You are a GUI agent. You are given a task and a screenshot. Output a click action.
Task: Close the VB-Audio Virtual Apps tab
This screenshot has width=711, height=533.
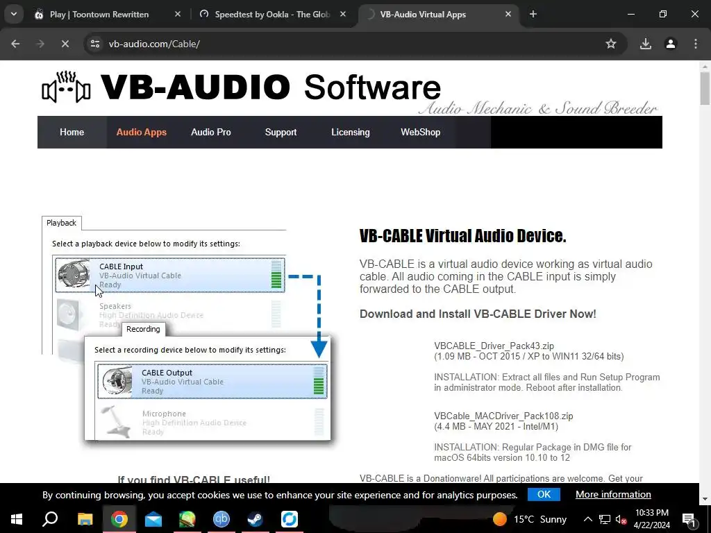click(x=508, y=14)
